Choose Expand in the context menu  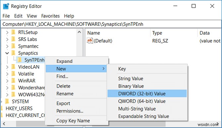pos(76,61)
